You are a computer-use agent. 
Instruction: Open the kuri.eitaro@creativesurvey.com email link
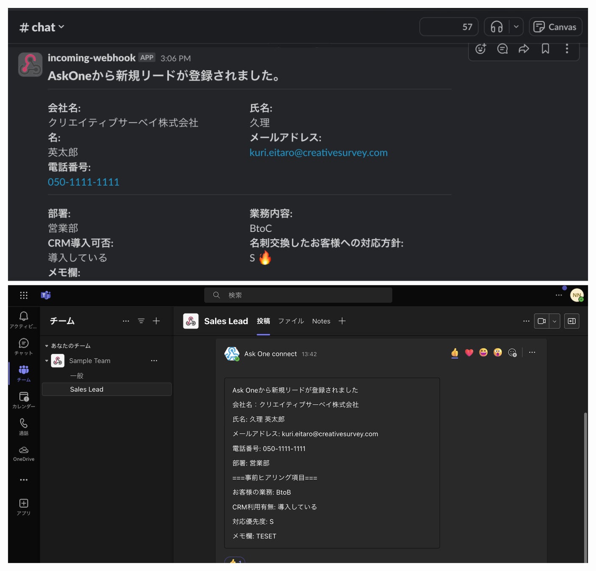319,152
